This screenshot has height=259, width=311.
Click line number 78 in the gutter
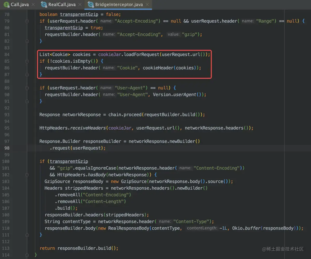[7, 14]
